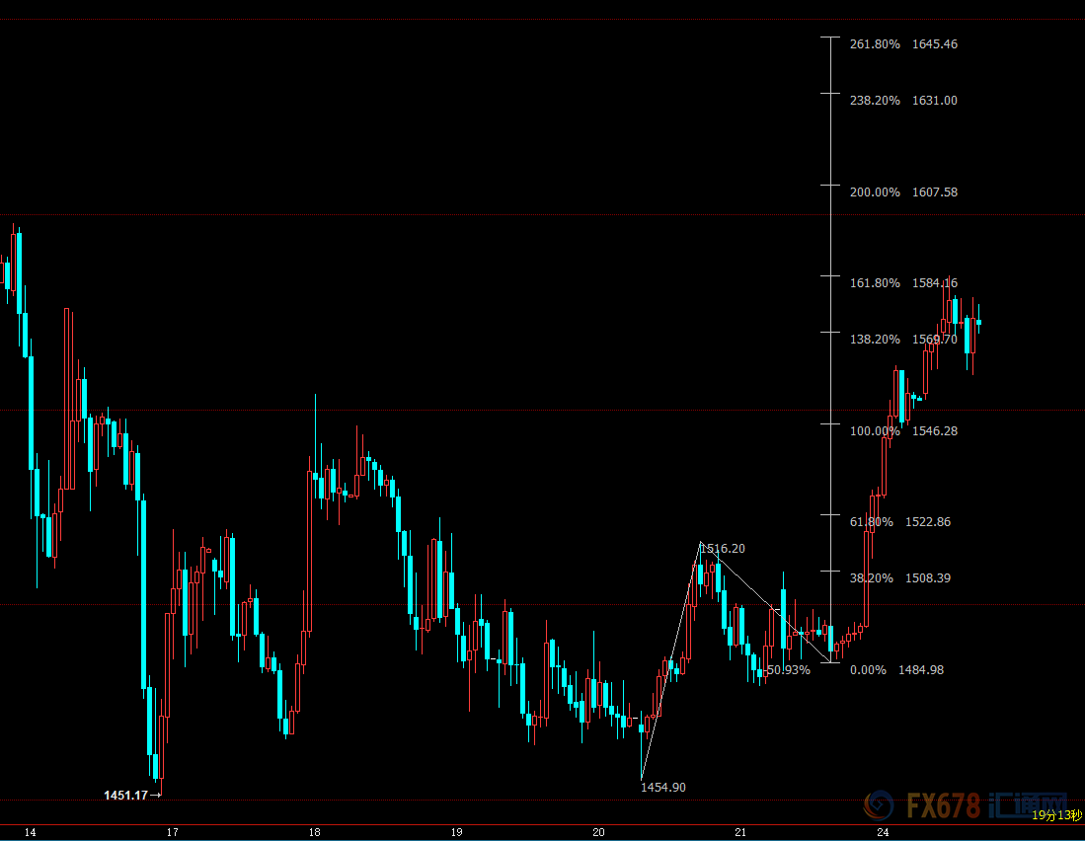Click the 1584.16 price value

pyautogui.click(x=935, y=283)
